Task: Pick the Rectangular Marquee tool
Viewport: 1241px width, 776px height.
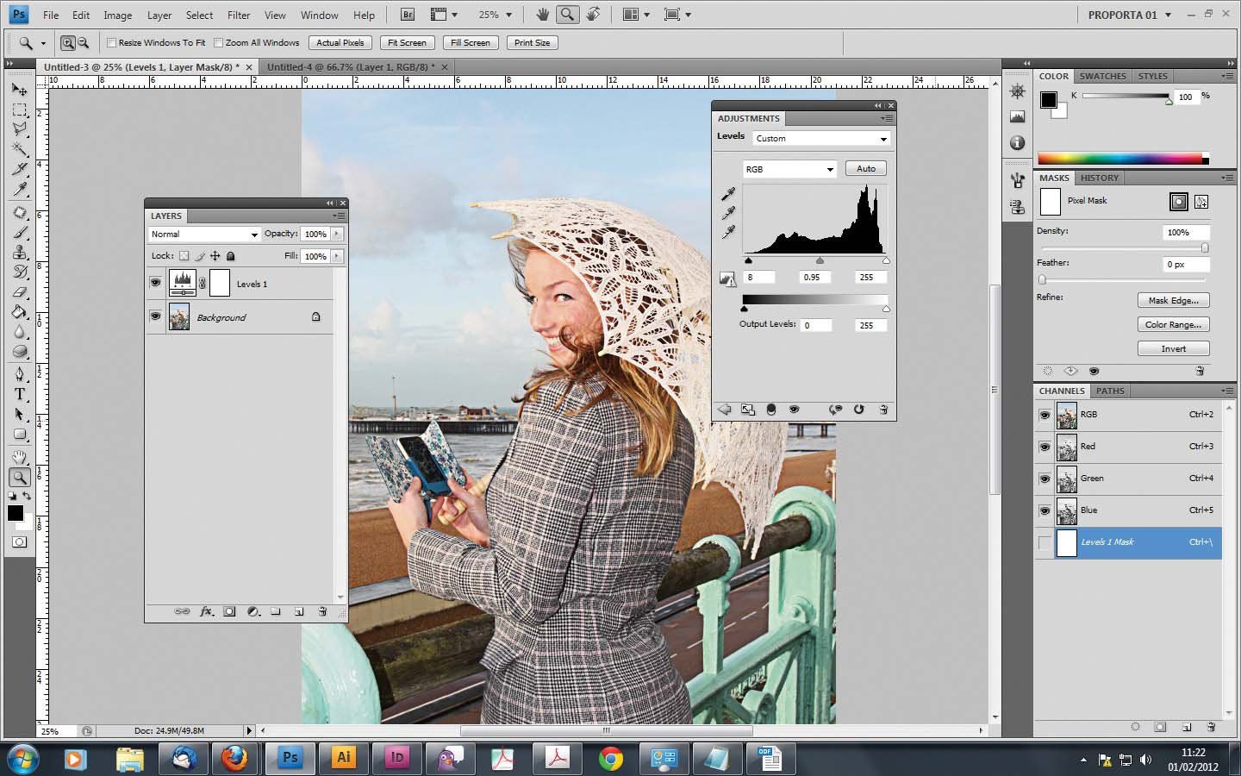Action: pos(19,110)
